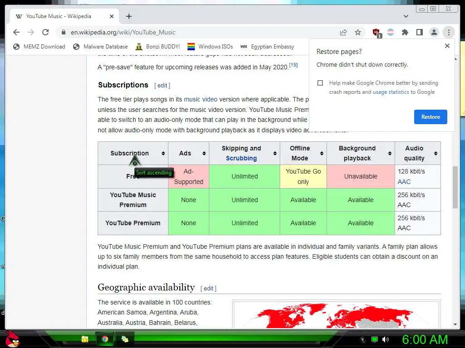This screenshot has width=465, height=348.
Task: Open a new tab with the plus button
Action: click(x=129, y=16)
